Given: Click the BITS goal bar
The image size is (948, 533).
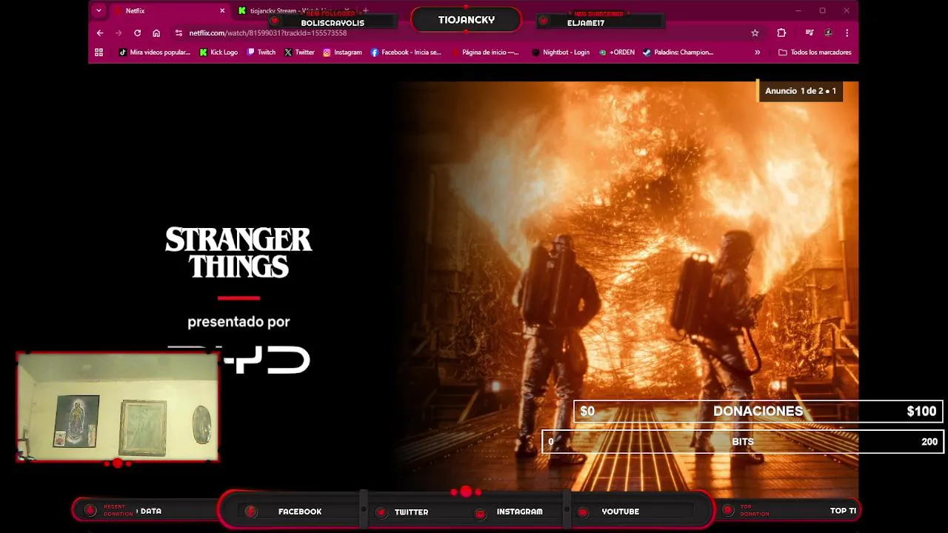Looking at the screenshot, I should click(x=743, y=442).
